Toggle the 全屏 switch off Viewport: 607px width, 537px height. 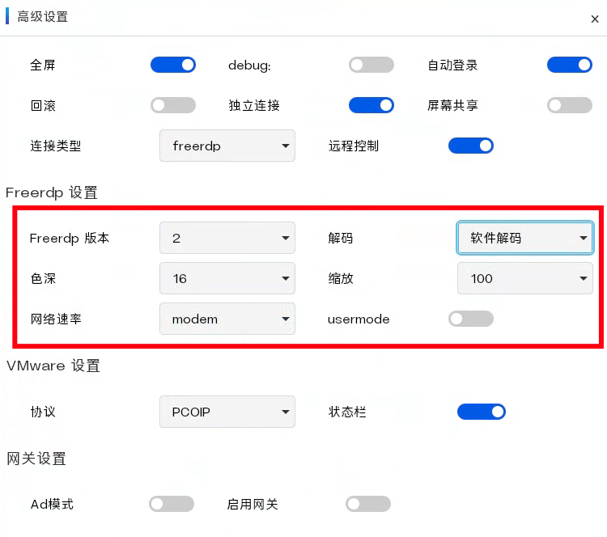click(x=173, y=65)
